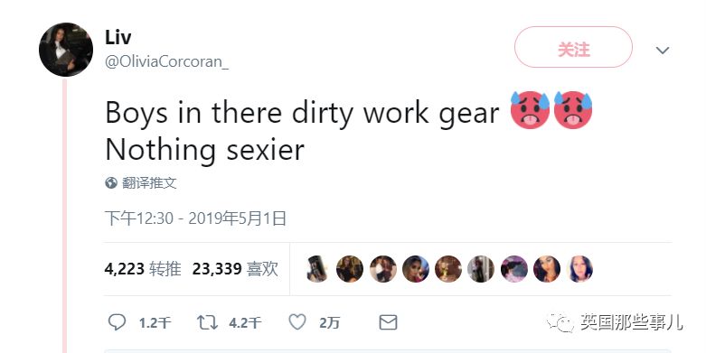Image resolution: width=706 pixels, height=353 pixels.
Task: View the 4,223 转推 retweets list
Action: [x=143, y=269]
